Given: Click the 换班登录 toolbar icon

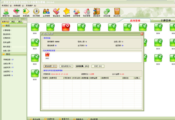Looking at the screenshot, I should [x=97, y=12].
